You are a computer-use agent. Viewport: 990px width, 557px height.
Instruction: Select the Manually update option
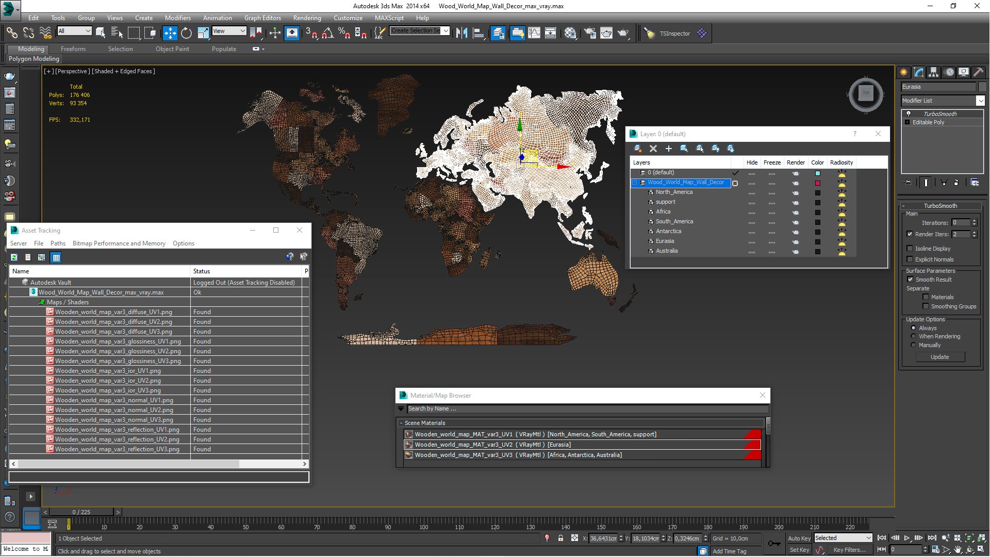pos(913,345)
